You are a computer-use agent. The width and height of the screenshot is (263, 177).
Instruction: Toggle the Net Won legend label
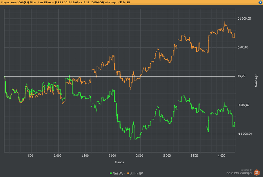point(119,174)
